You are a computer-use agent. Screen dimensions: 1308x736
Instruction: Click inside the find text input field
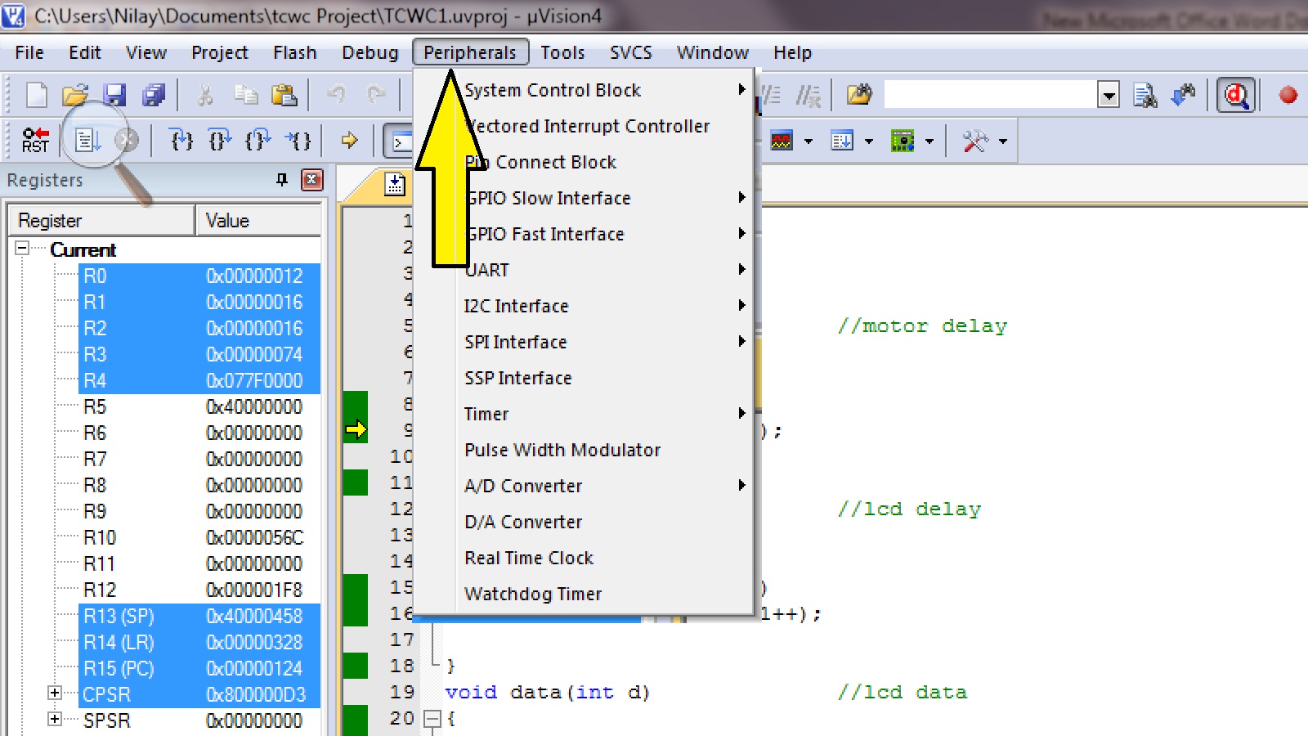(990, 96)
